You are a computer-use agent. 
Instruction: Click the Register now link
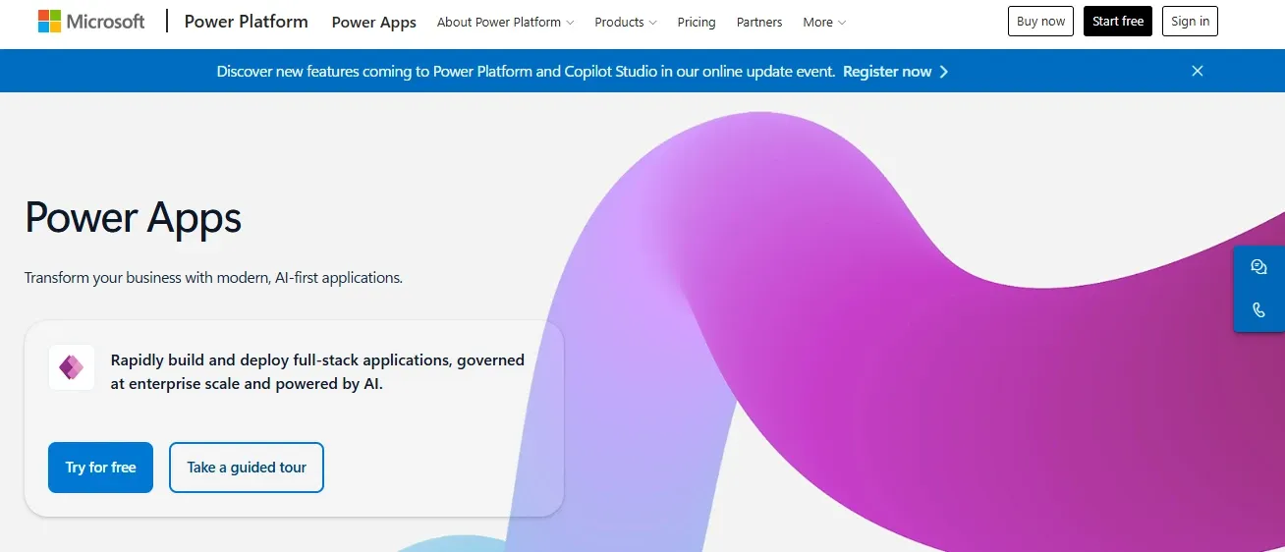pyautogui.click(x=887, y=72)
